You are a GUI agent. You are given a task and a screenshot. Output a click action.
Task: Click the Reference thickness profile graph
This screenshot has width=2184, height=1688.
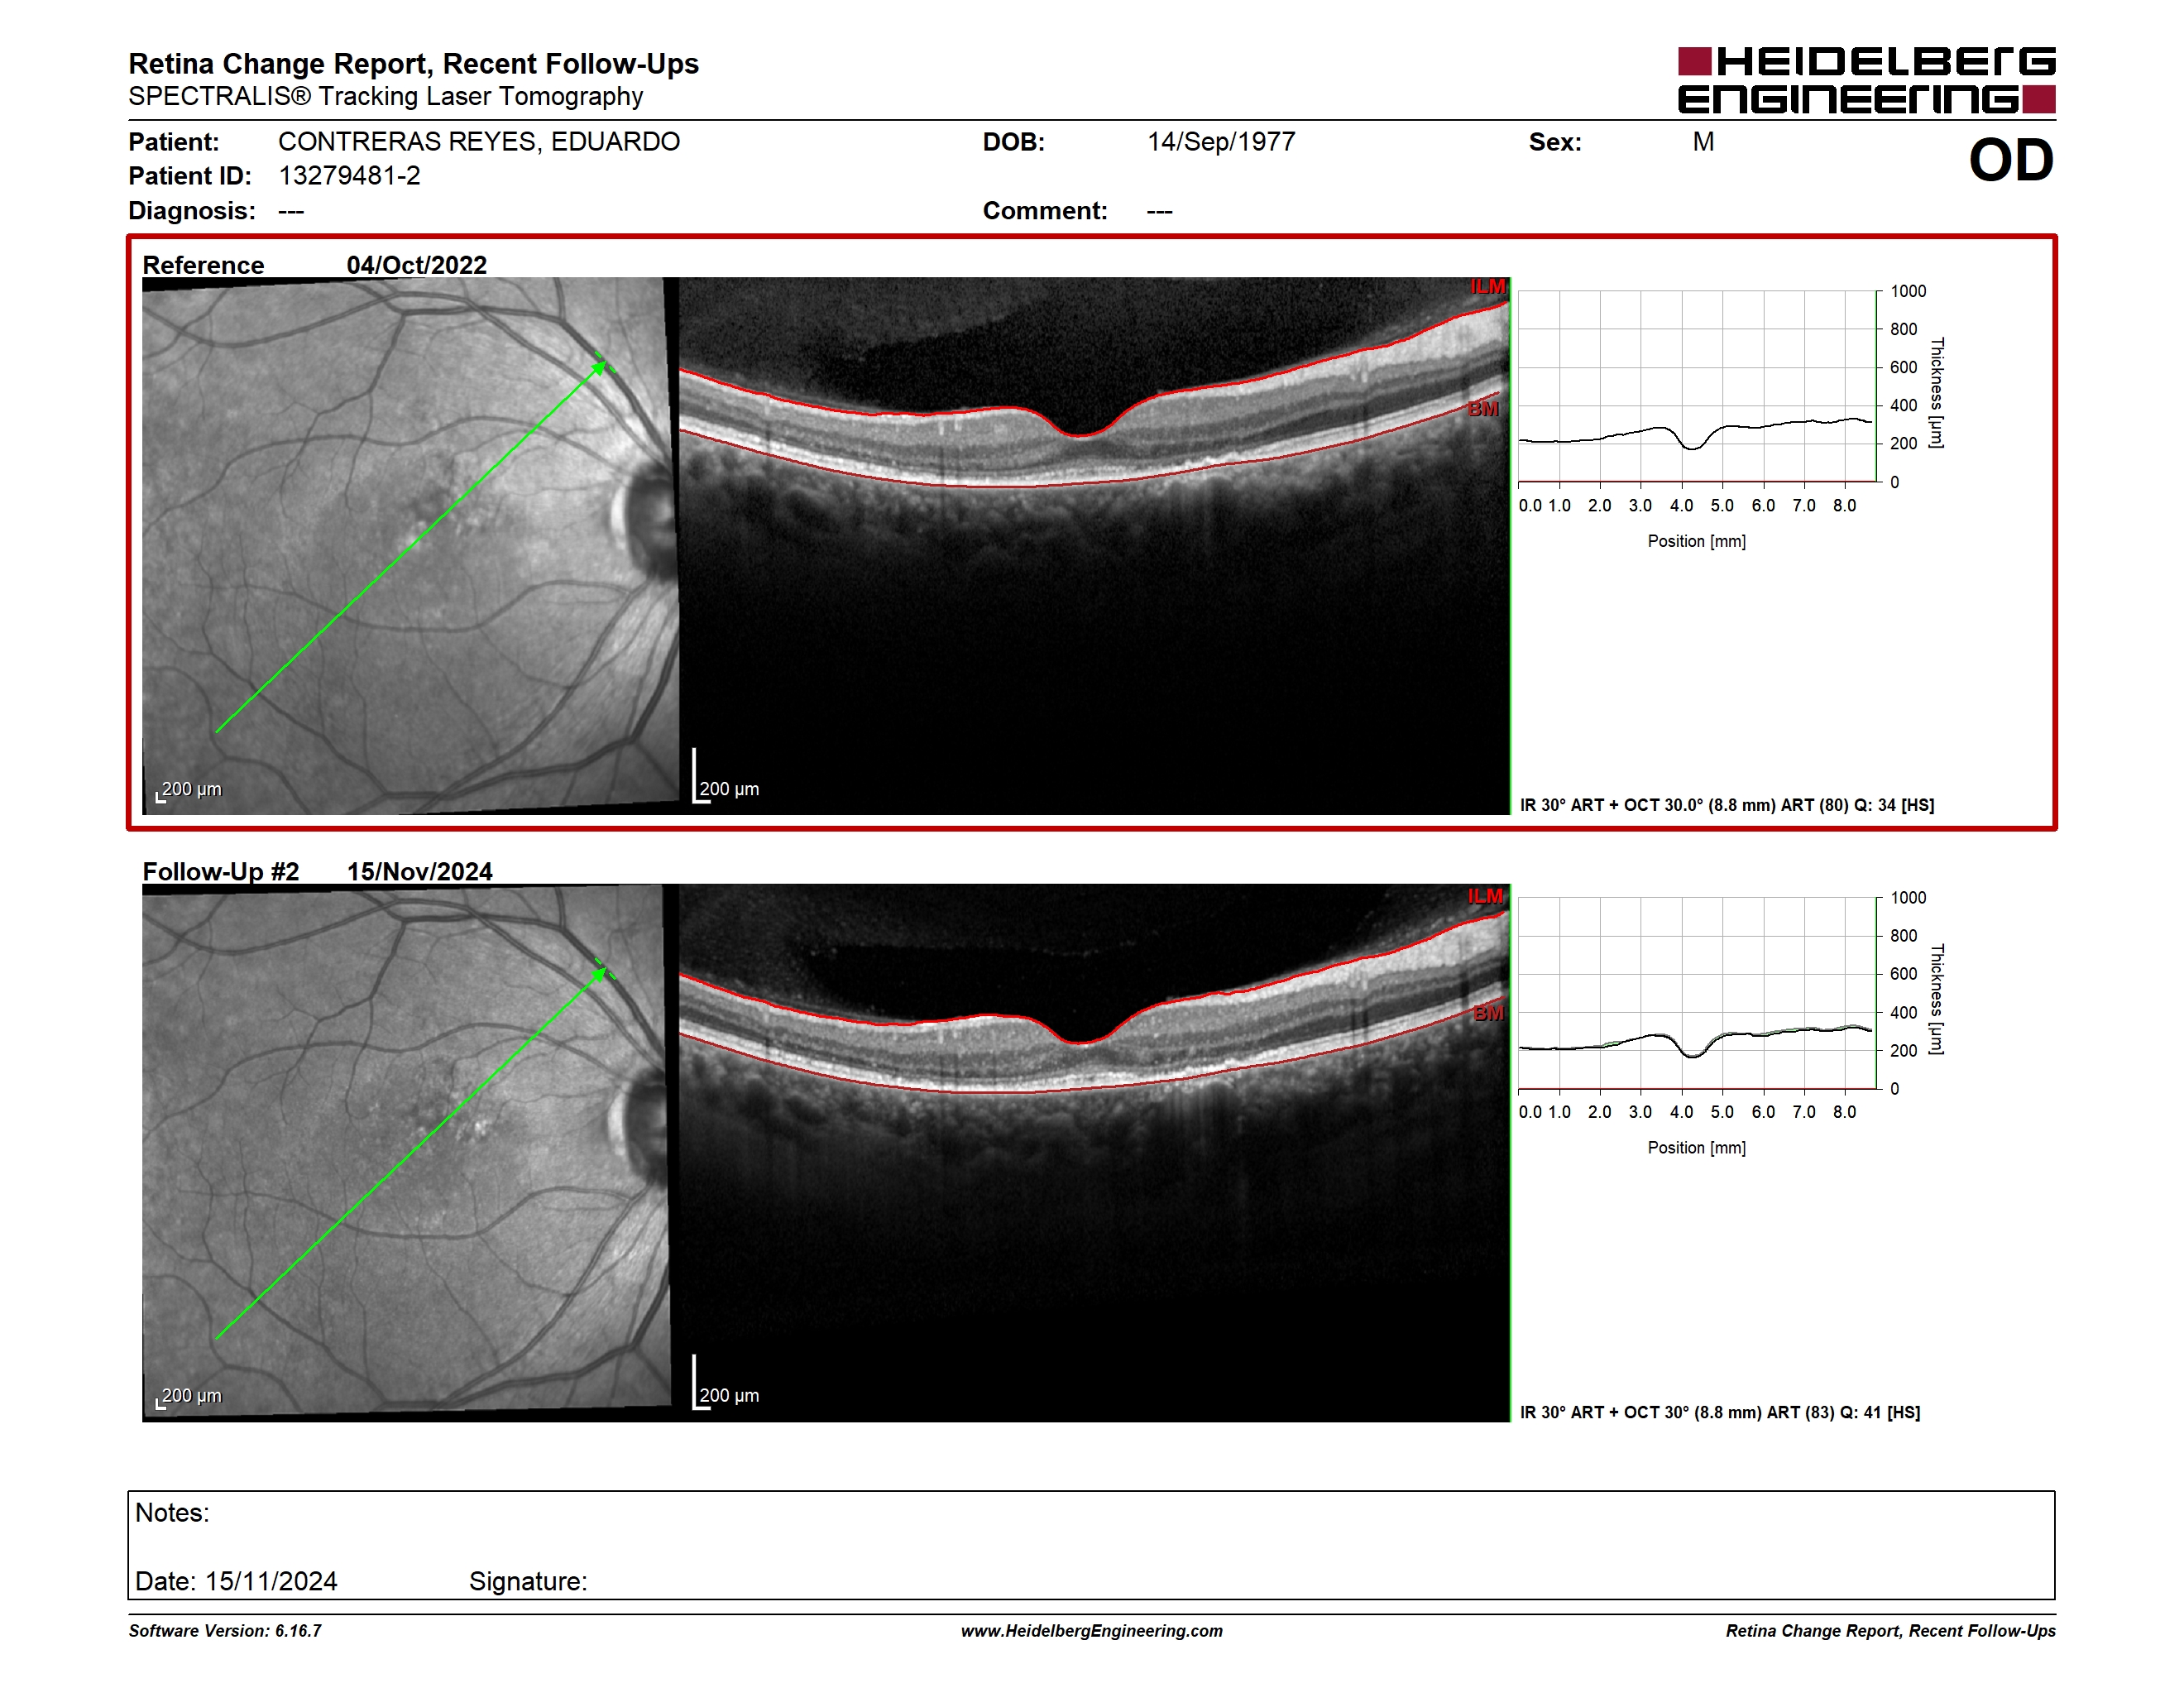click(x=1697, y=386)
